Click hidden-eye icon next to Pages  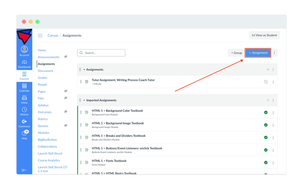pos(66,91)
